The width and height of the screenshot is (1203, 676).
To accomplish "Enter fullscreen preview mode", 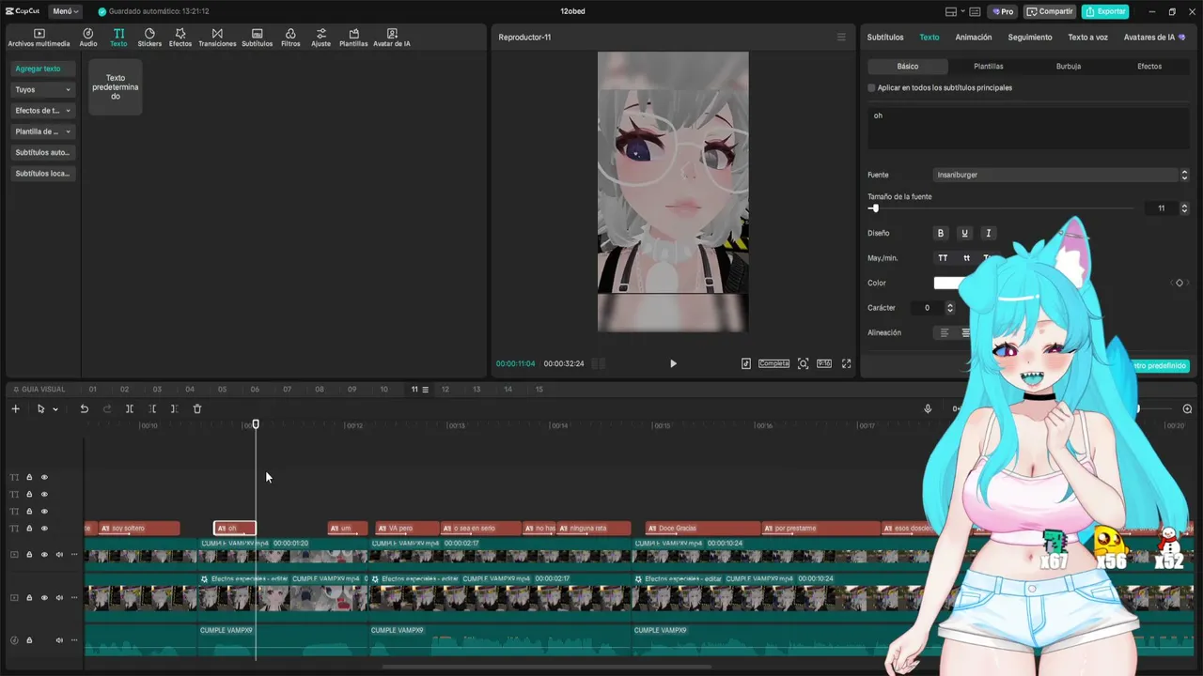I will pyautogui.click(x=846, y=363).
